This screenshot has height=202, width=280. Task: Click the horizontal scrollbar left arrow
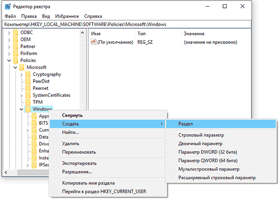coord(6,172)
